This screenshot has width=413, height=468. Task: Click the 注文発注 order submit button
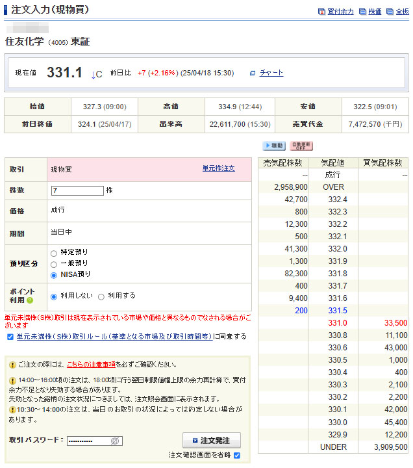click(211, 440)
